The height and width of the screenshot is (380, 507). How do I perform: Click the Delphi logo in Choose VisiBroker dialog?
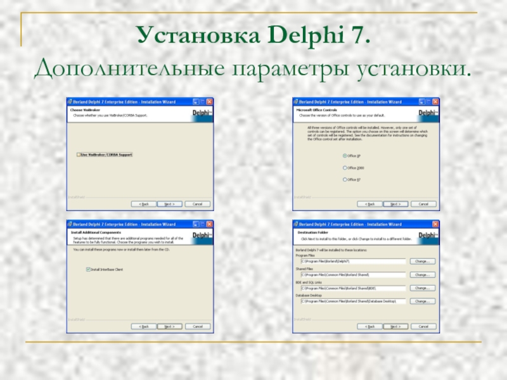pos(202,114)
